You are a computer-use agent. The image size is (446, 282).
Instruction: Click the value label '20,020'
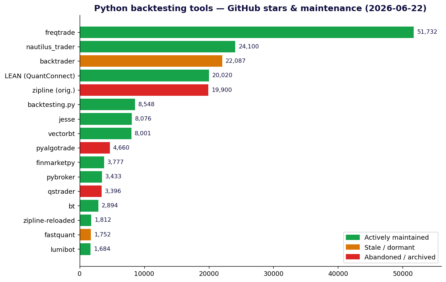(222, 76)
